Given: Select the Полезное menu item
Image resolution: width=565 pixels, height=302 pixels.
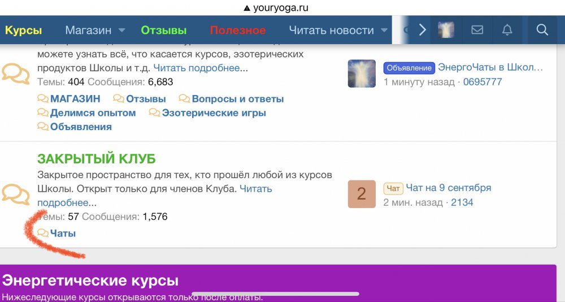Looking at the screenshot, I should [x=237, y=31].
